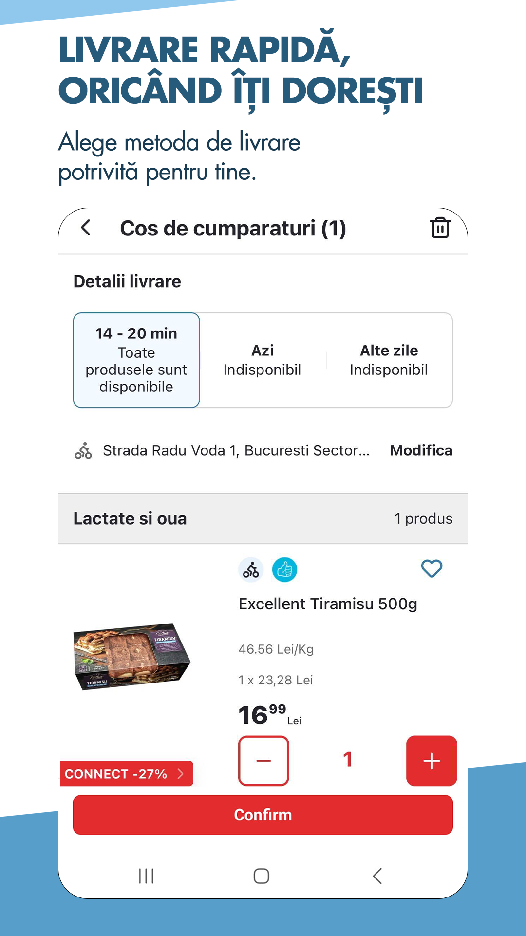Tap the bike delivery badge on the product

coord(251,569)
